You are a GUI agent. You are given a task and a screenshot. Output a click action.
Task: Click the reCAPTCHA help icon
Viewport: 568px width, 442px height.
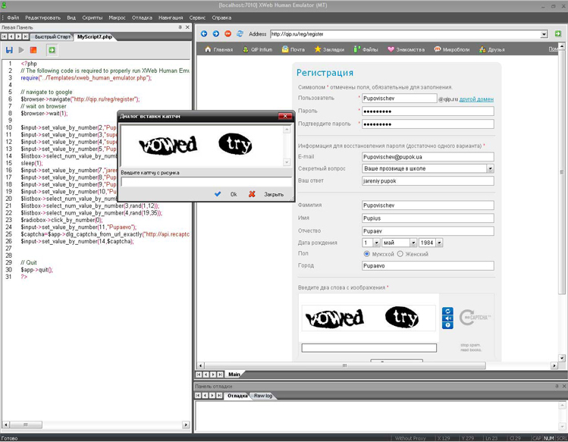[447, 326]
